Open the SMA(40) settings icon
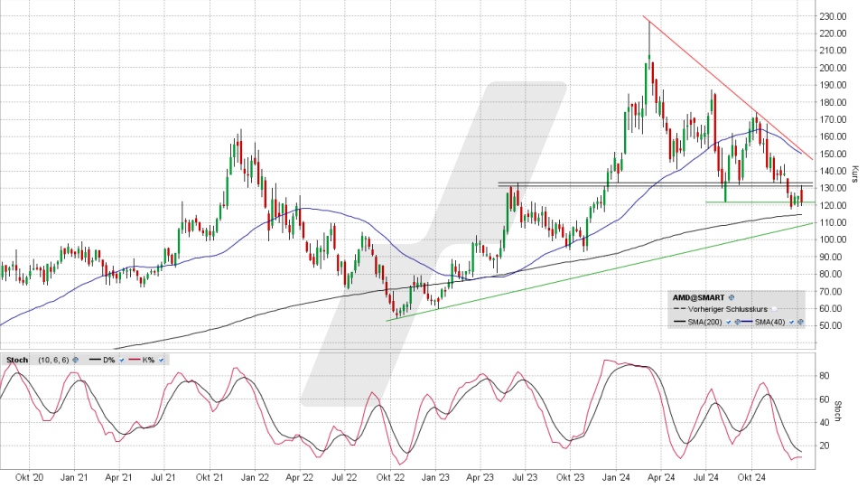 click(x=801, y=322)
